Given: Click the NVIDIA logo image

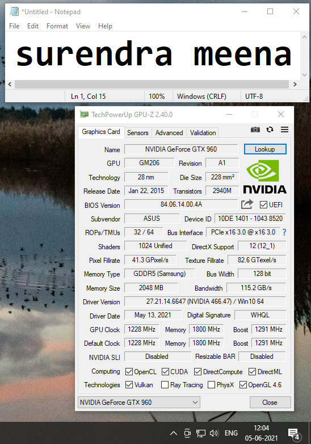Looking at the screenshot, I should pos(265,177).
